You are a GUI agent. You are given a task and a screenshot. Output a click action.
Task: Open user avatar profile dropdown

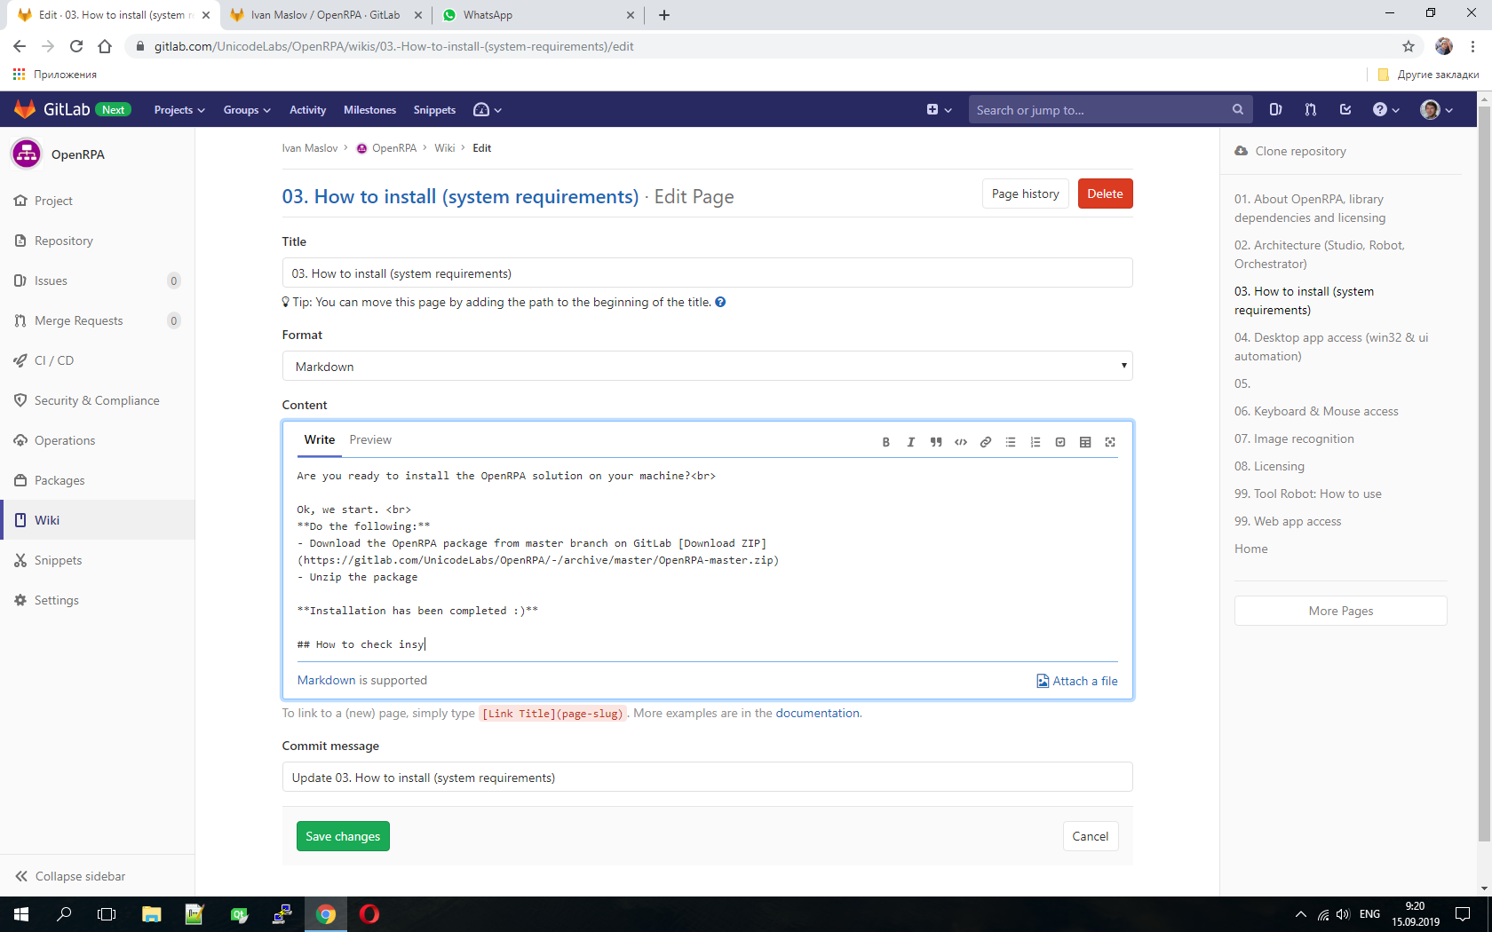[1437, 110]
